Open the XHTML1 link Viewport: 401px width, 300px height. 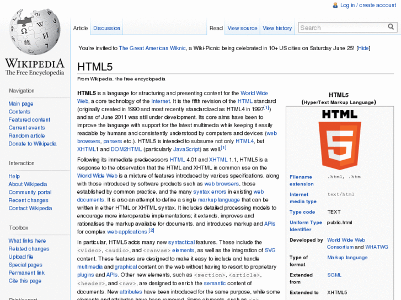[88, 149]
